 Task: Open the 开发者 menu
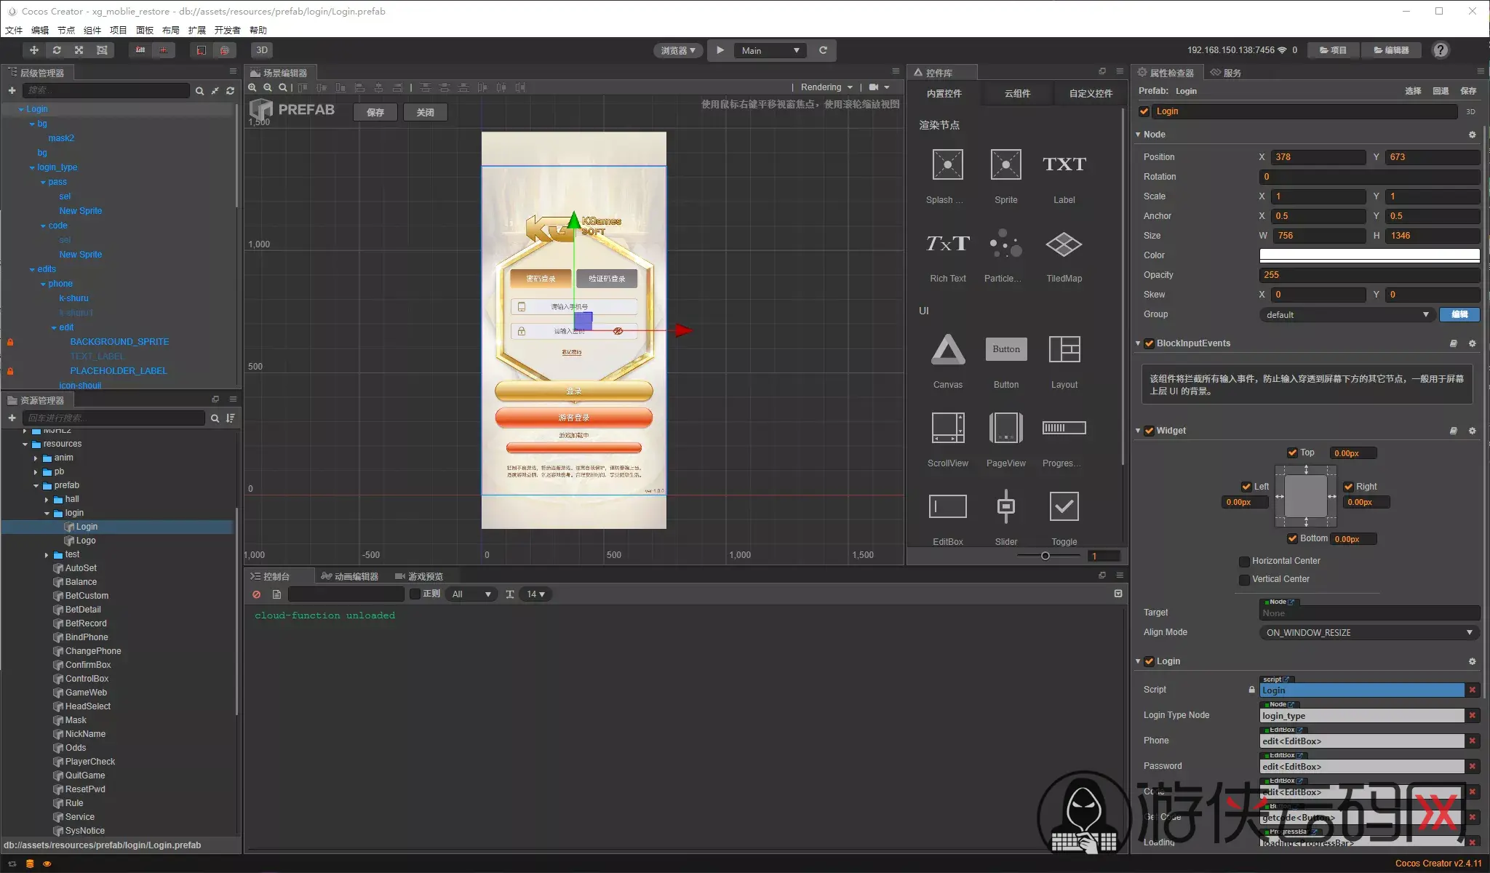[227, 30]
